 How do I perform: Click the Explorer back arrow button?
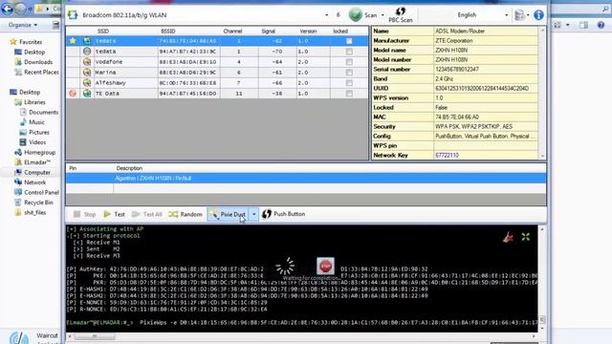tap(7, 8)
